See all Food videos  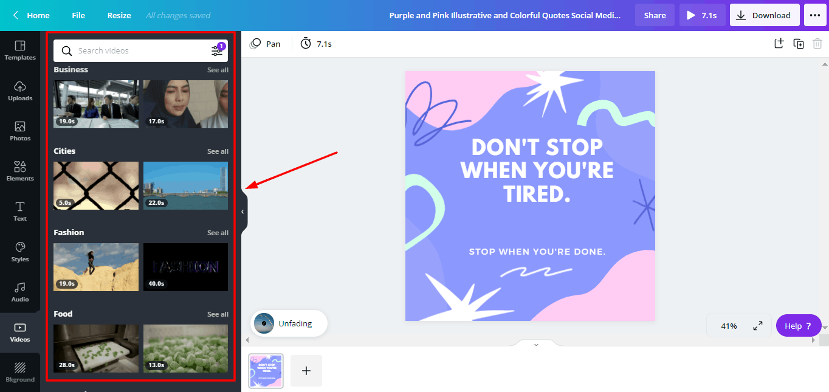tap(218, 314)
